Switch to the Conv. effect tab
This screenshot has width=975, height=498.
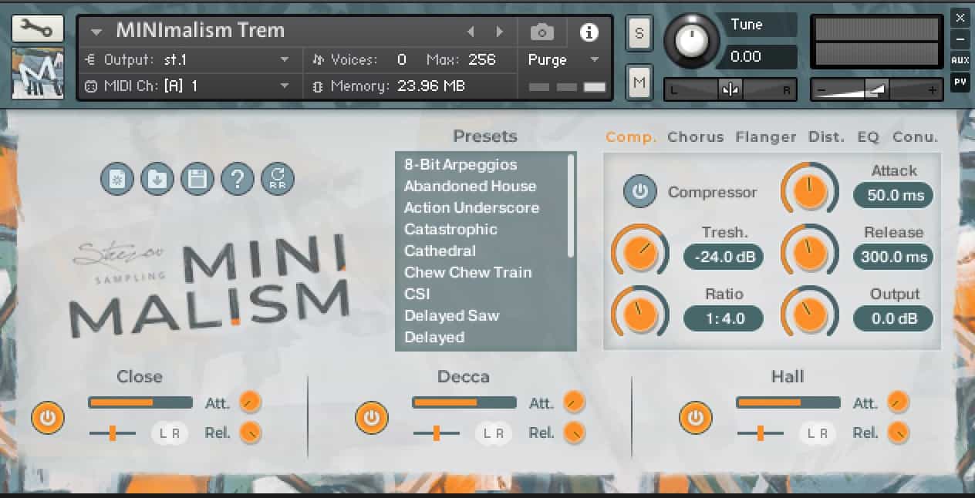click(x=915, y=137)
